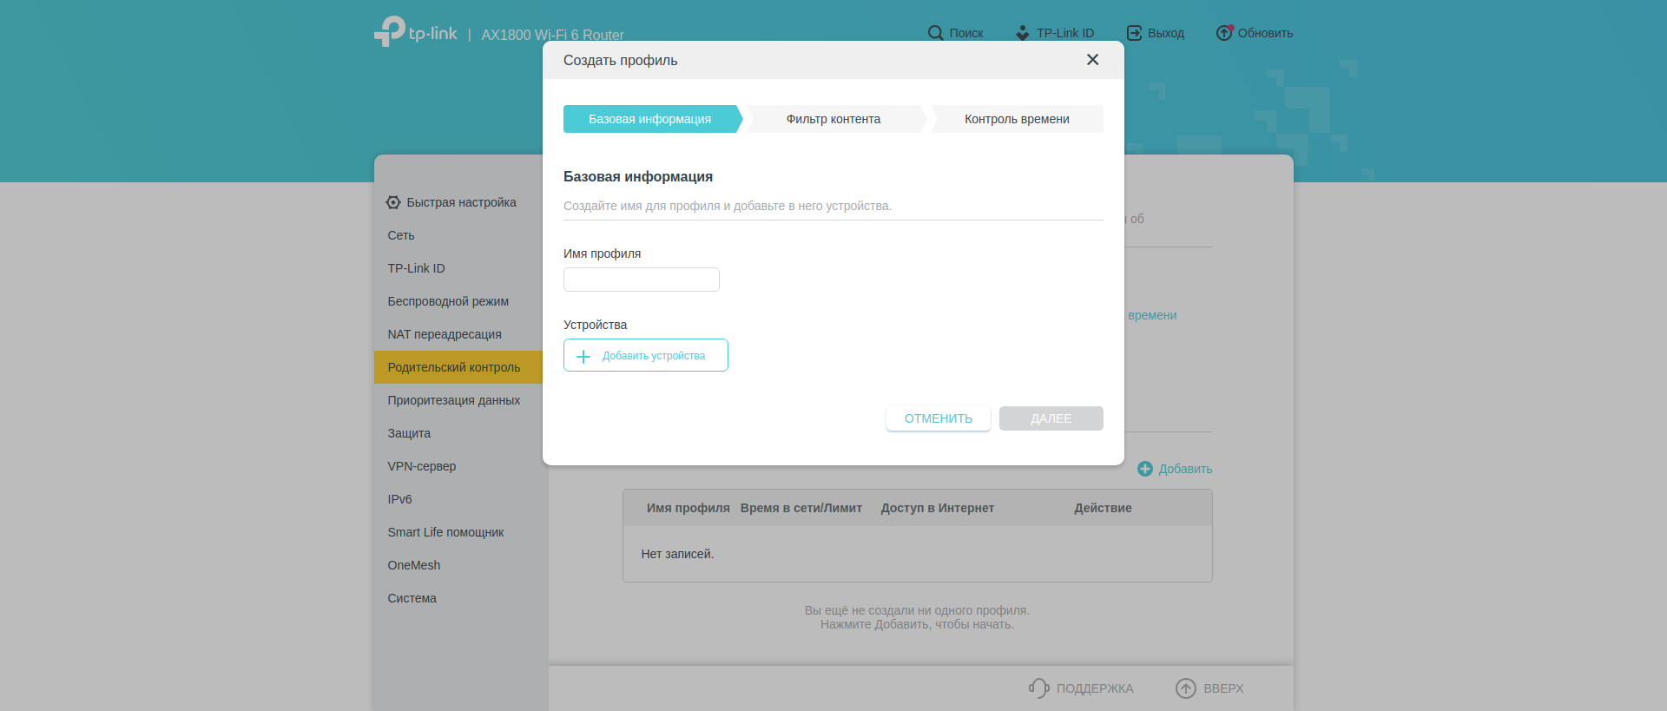Click the ДАЛЕЕ button
Screen dimensions: 1667x711
pyautogui.click(x=1051, y=418)
